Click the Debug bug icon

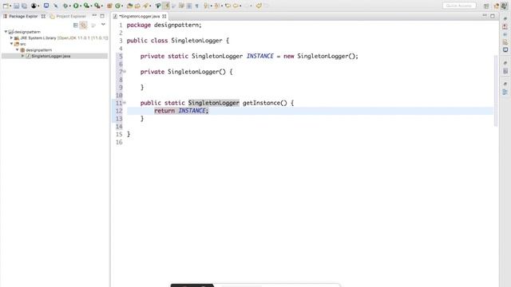pyautogui.click(x=65, y=6)
